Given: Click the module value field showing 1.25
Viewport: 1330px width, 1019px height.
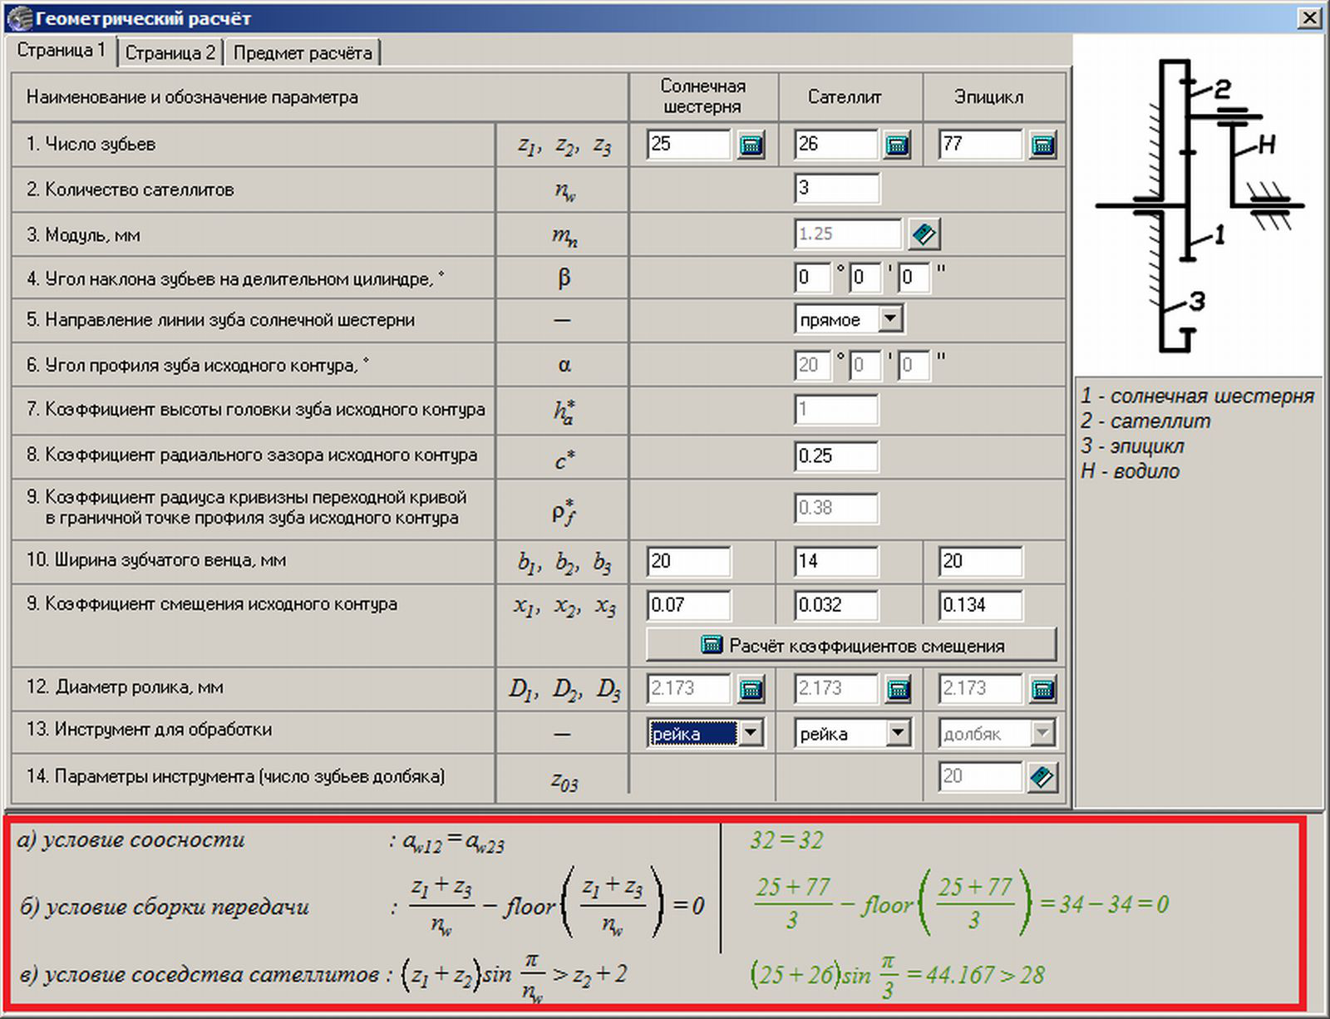Looking at the screenshot, I should pyautogui.click(x=848, y=234).
